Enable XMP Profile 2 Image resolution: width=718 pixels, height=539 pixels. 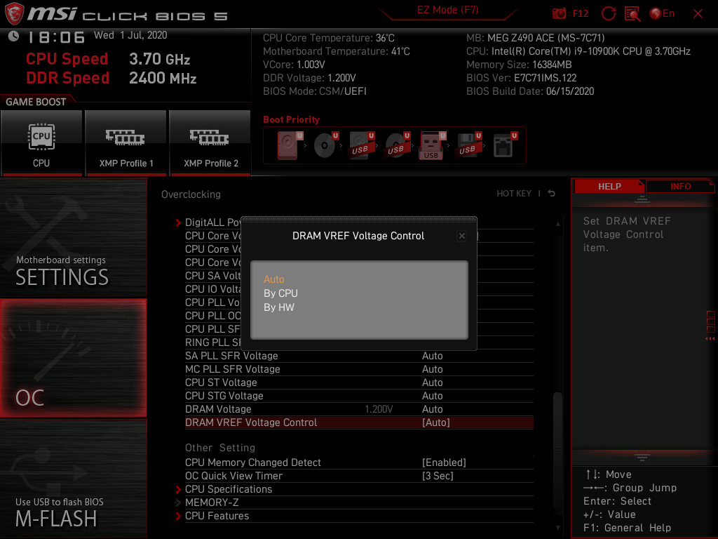210,143
